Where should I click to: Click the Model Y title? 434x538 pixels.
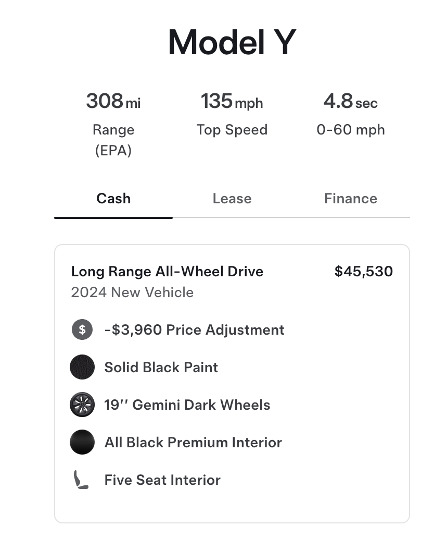point(232,42)
